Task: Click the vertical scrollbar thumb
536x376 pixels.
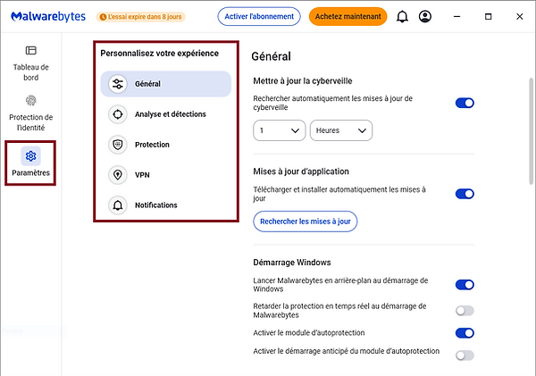Action: (x=532, y=131)
